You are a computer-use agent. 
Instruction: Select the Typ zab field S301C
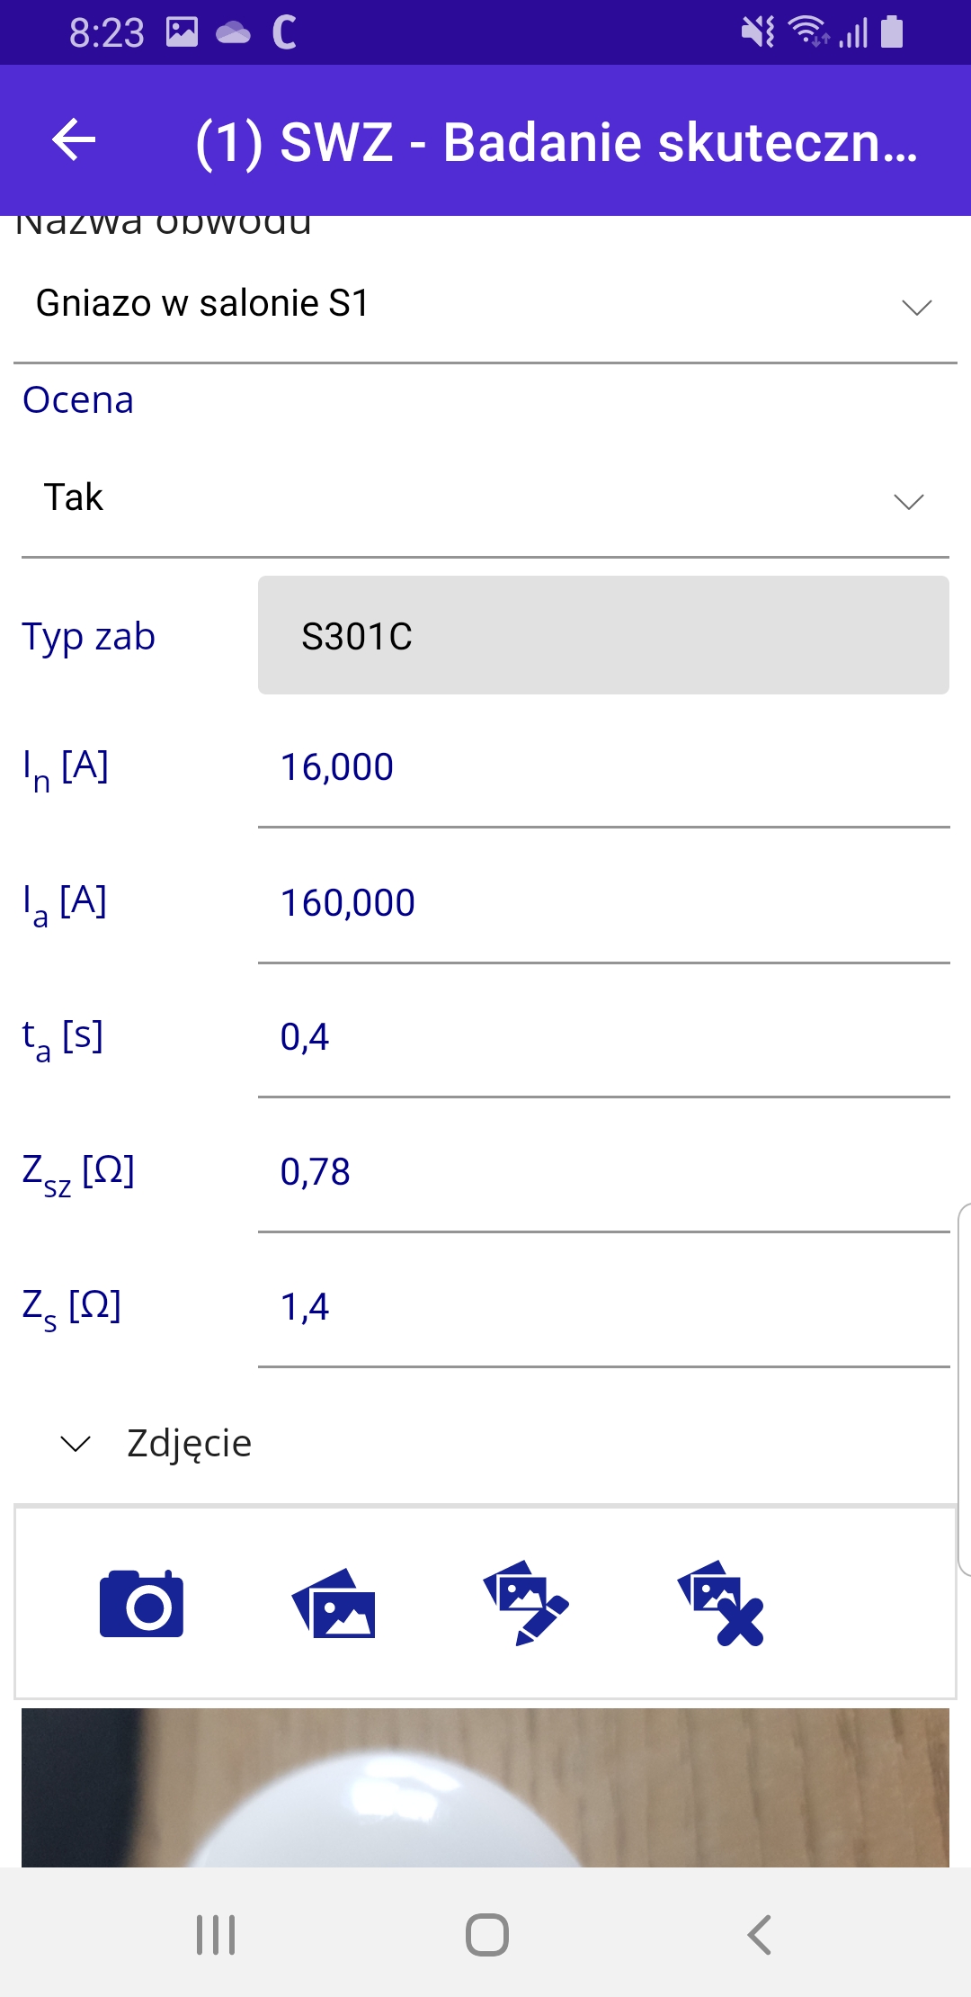[x=603, y=635]
